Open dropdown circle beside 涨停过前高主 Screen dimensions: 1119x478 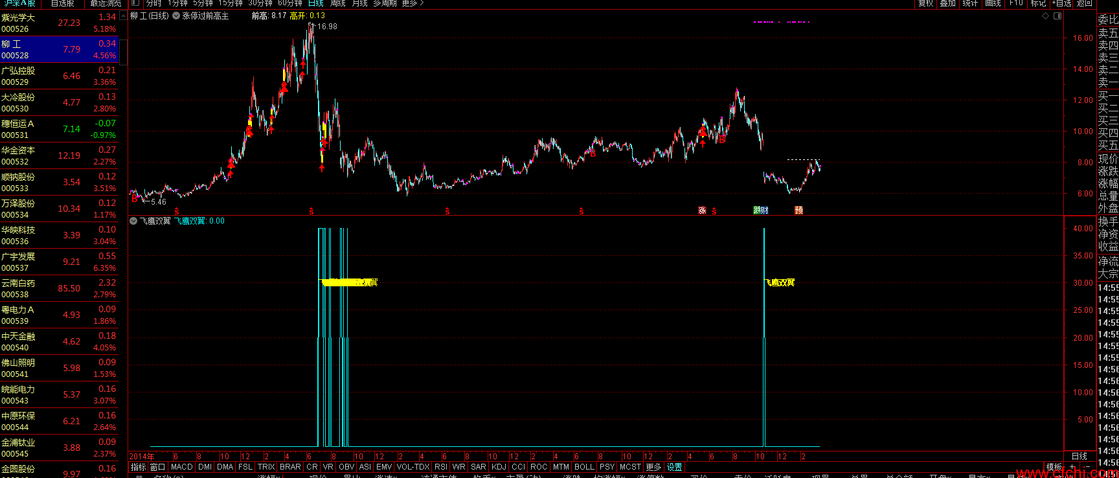pyautogui.click(x=176, y=16)
